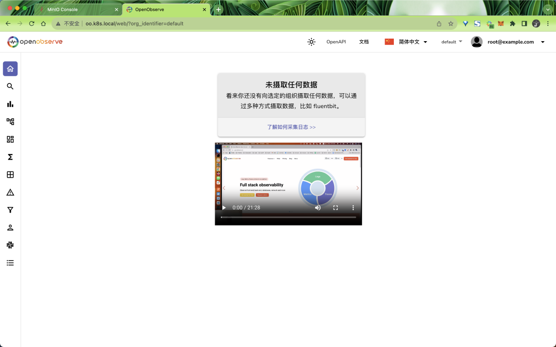Open the IAM user icon in sidebar
This screenshot has width=556, height=347.
tap(10, 227)
